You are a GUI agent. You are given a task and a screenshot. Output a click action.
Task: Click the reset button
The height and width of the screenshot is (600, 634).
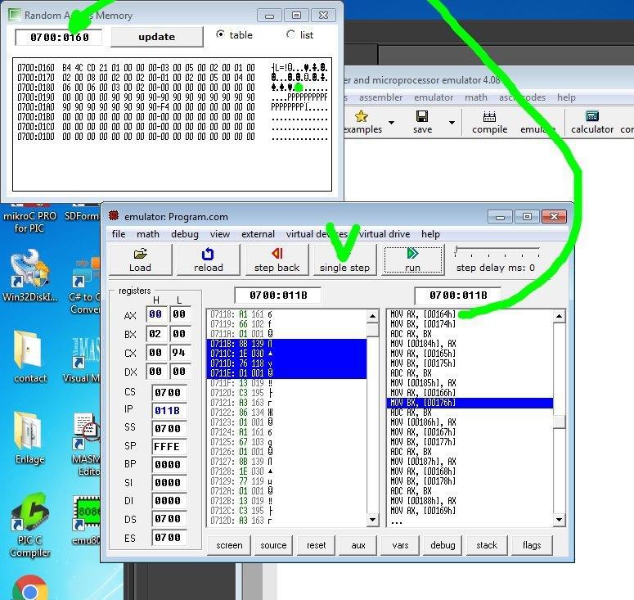pyautogui.click(x=317, y=545)
